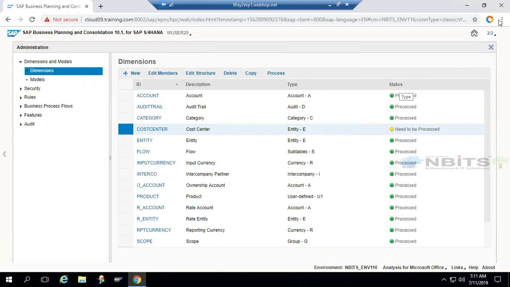Image resolution: width=510 pixels, height=287 pixels.
Task: Reload the page with the browser refresh icon
Action: click(x=32, y=20)
